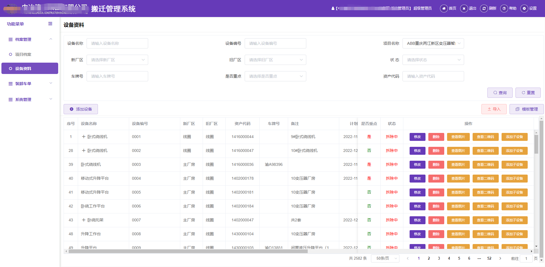Click the 导入 import button

[x=494, y=109]
